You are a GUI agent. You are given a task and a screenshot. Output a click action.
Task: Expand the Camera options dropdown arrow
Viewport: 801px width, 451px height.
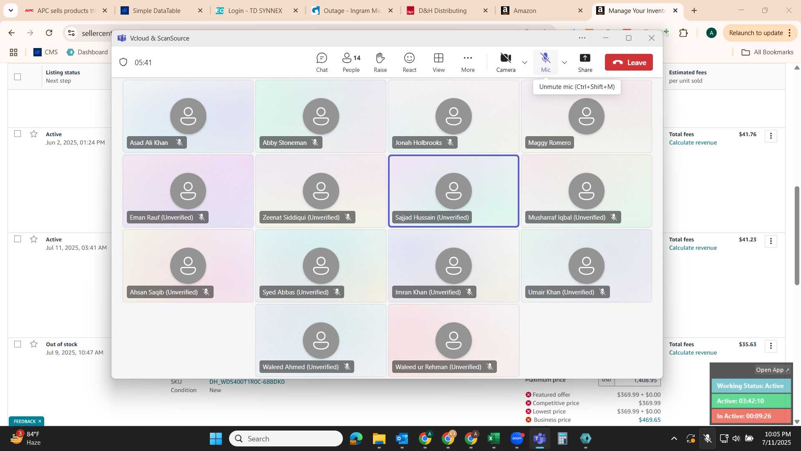[x=525, y=63]
